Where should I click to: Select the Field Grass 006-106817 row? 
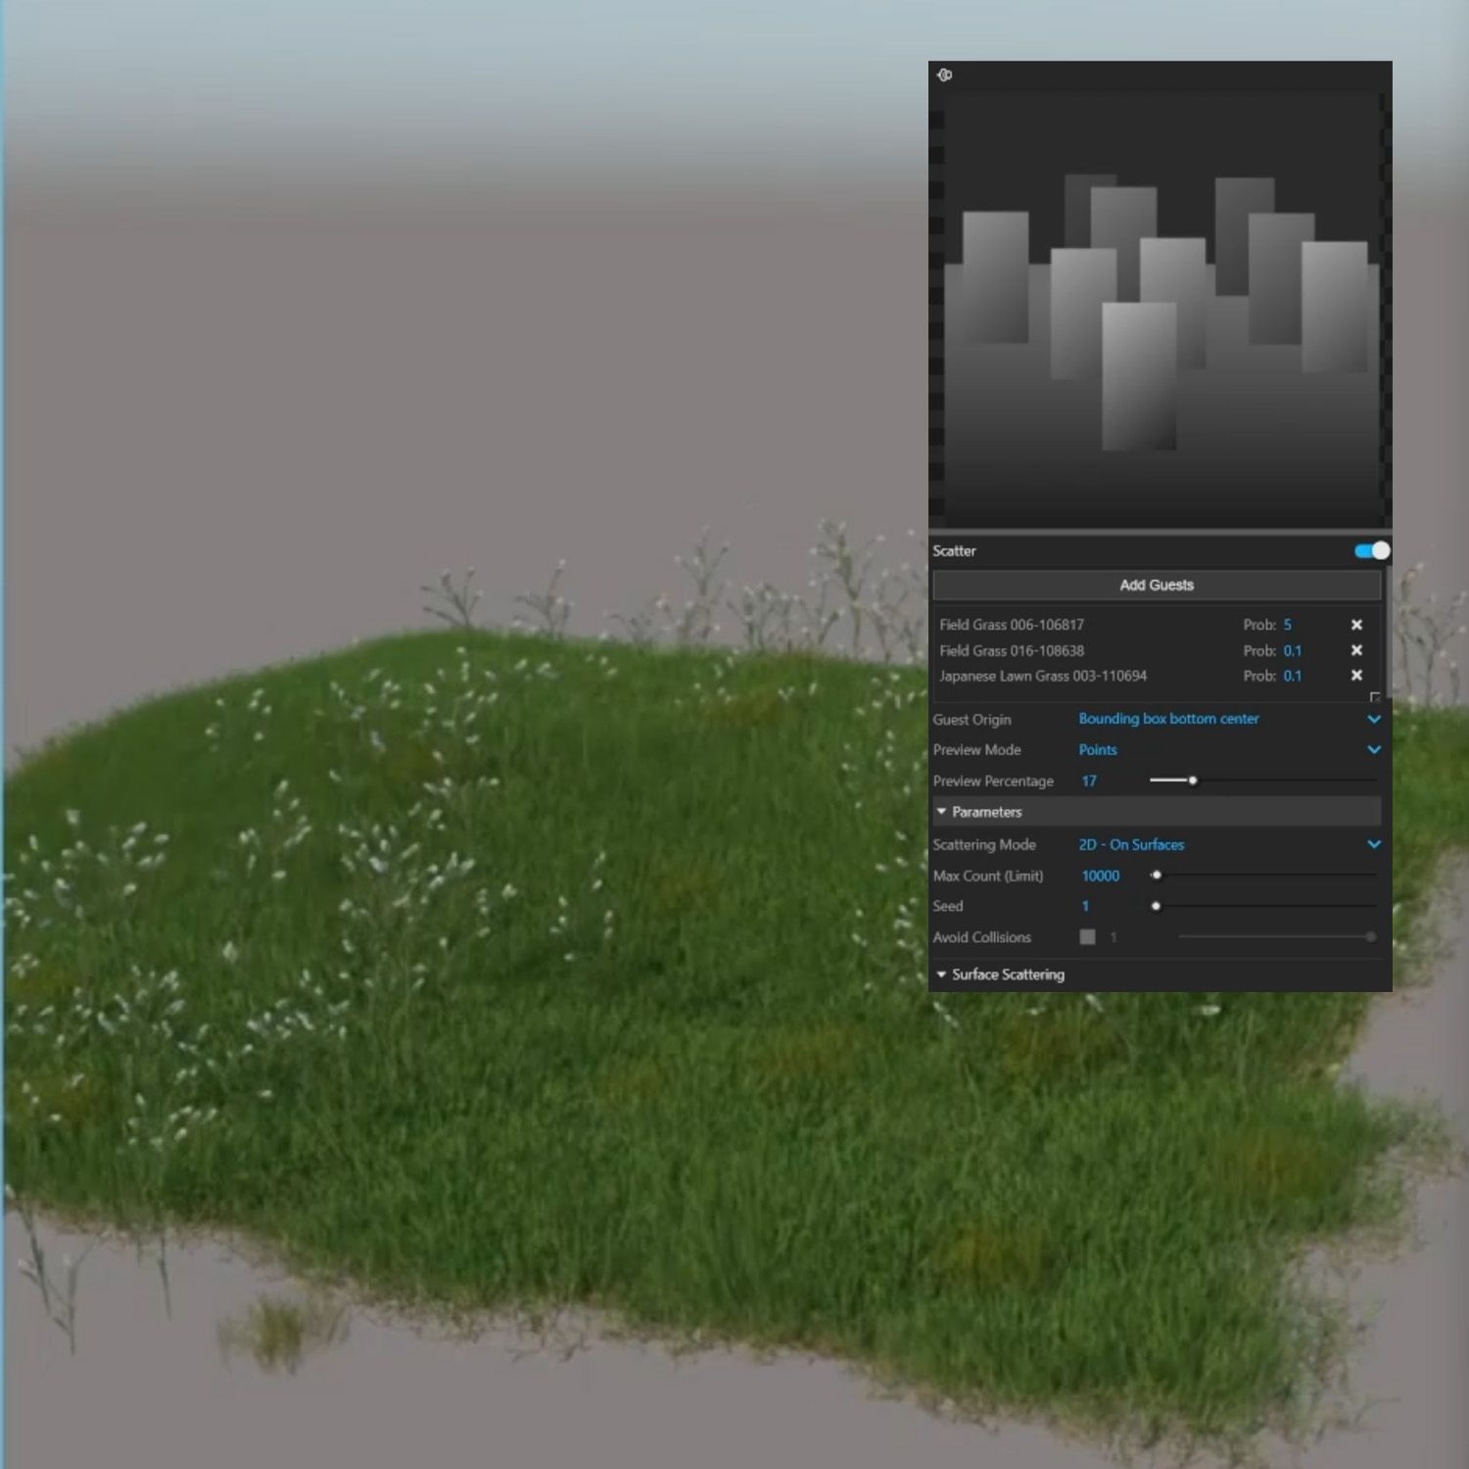[1156, 625]
